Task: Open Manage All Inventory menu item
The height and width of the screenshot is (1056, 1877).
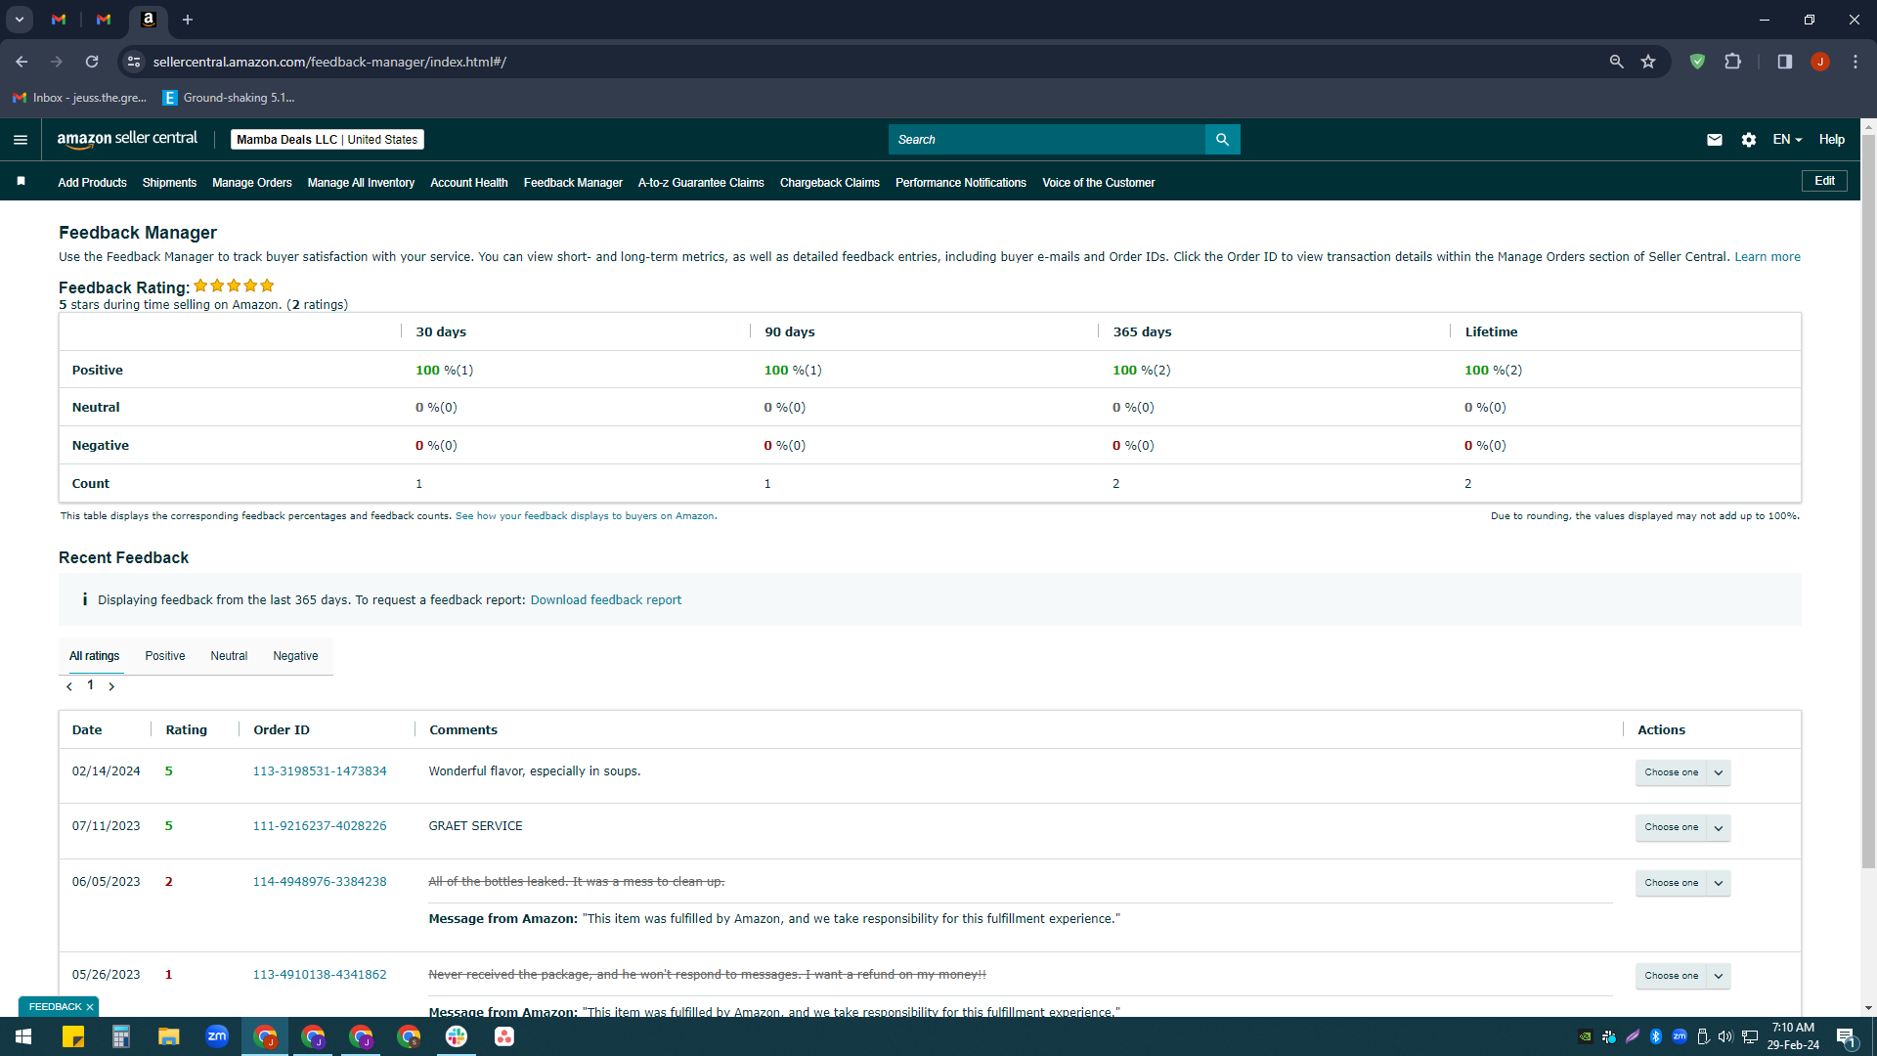Action: [361, 183]
